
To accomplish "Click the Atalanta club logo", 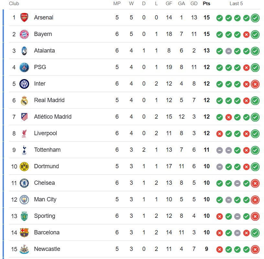I will point(24,51).
